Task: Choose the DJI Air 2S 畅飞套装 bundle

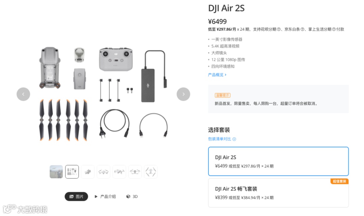Action: 278,193
